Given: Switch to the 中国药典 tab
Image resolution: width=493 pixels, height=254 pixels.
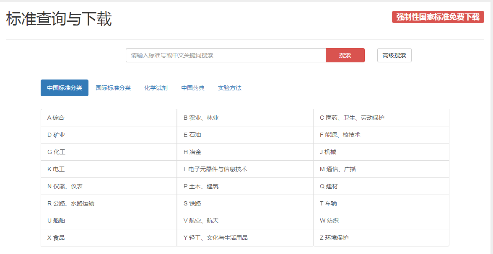Looking at the screenshot, I should point(193,88).
